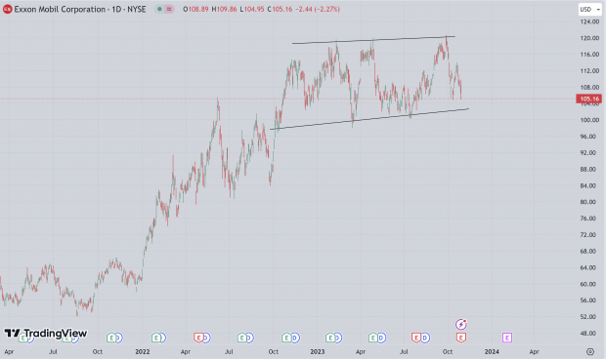Image resolution: width=606 pixels, height=359 pixels.
Task: Click the 112.00 price axis label
Action: [589, 71]
